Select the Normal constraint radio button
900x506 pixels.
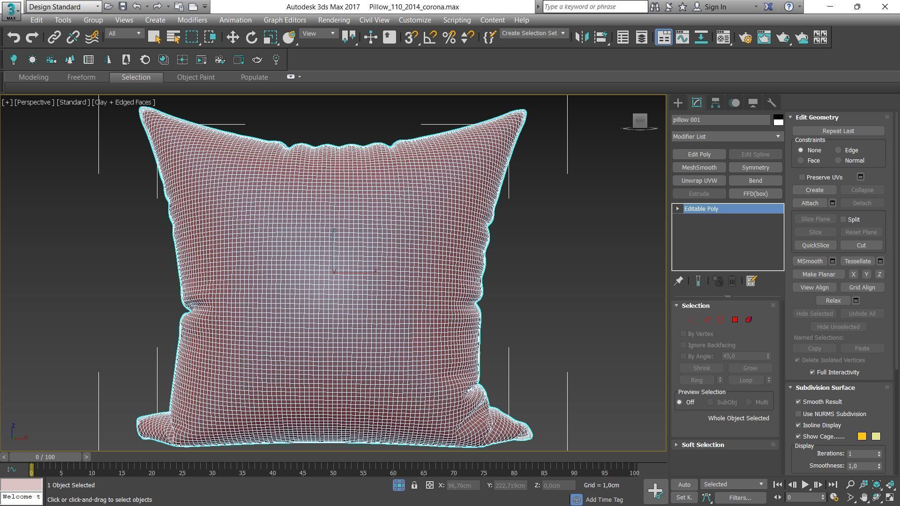838,161
